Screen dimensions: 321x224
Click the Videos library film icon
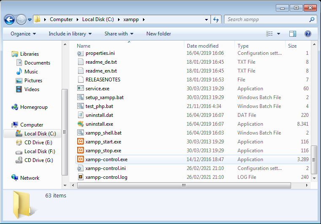pyautogui.click(x=19, y=89)
